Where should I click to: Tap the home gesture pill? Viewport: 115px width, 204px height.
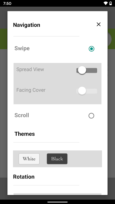point(57,202)
